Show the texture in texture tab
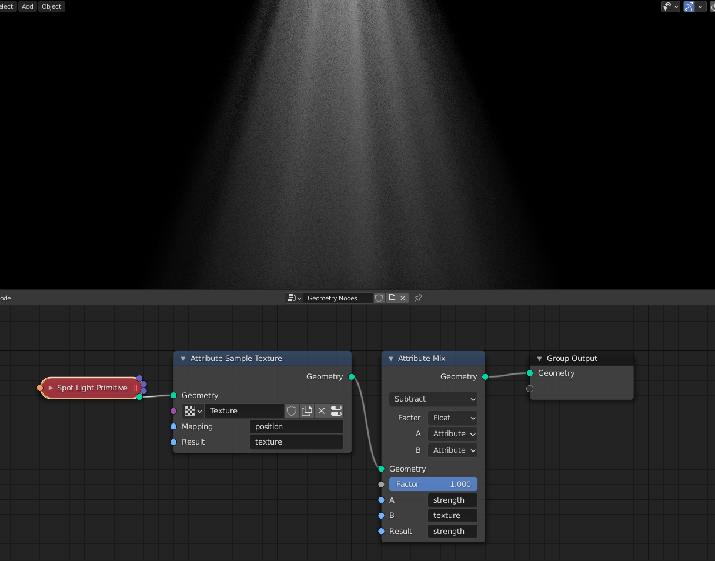Image resolution: width=715 pixels, height=561 pixels. tap(336, 410)
